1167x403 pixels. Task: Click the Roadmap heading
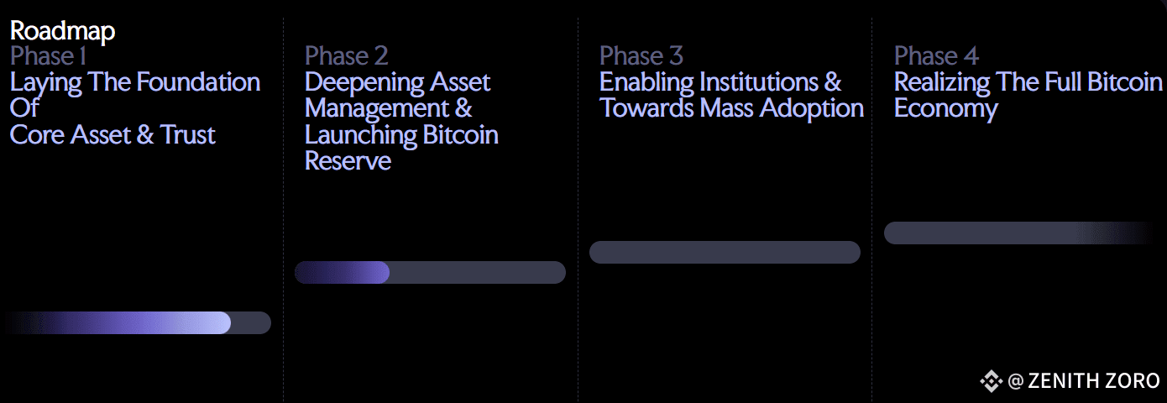click(x=62, y=31)
